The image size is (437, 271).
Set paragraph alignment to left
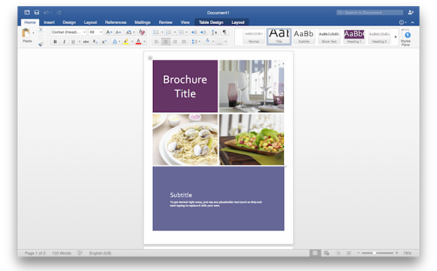[157, 41]
